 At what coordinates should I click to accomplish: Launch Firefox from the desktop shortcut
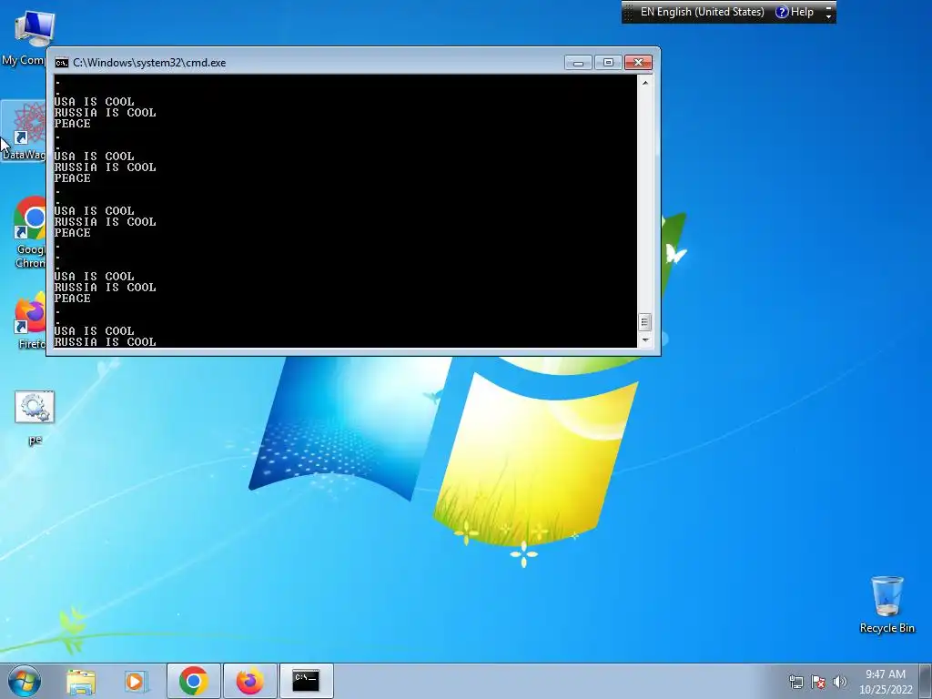(x=31, y=321)
